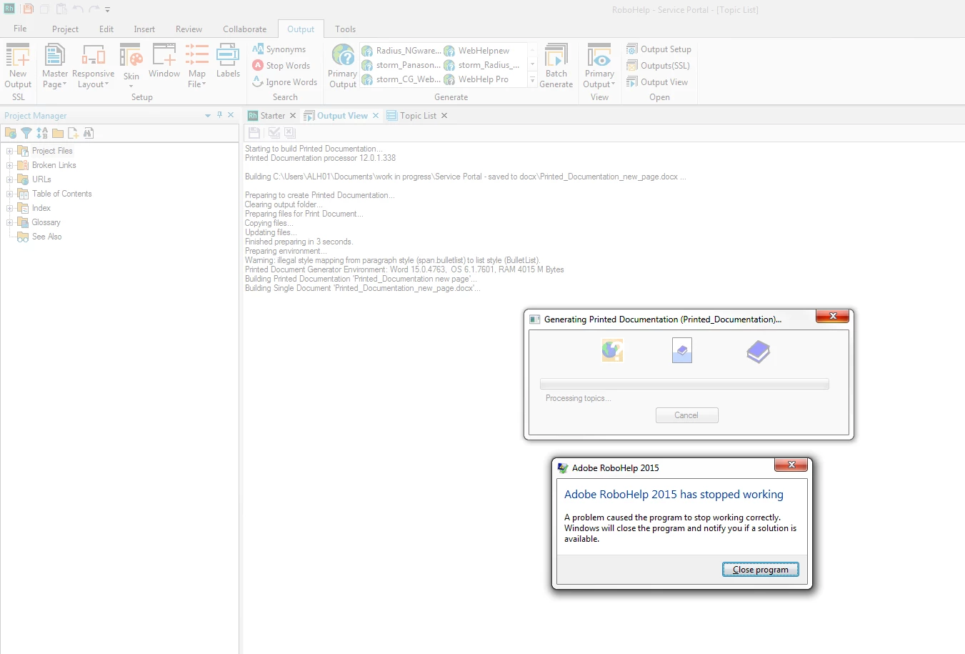Select the Index folder in tree
Image resolution: width=965 pixels, height=654 pixels.
pyautogui.click(x=34, y=208)
